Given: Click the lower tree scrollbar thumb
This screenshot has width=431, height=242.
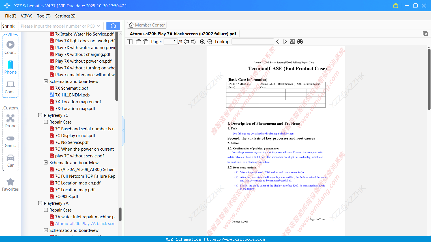Looking at the screenshot, I should click(x=120, y=214).
